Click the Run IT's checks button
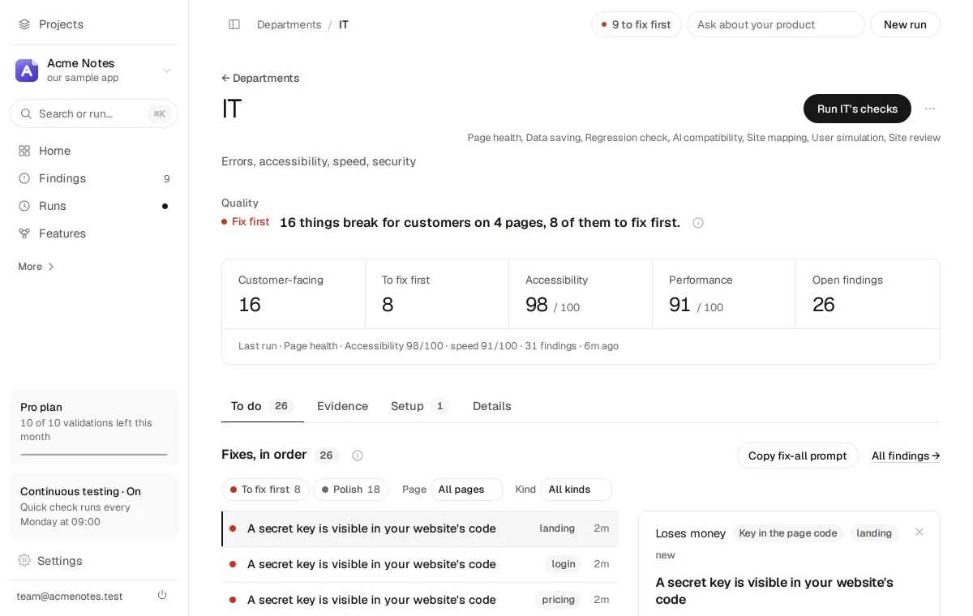 pyautogui.click(x=857, y=109)
